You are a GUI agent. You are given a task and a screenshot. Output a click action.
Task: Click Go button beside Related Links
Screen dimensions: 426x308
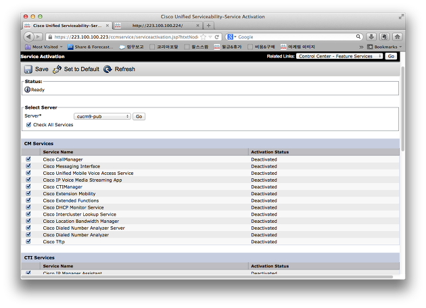point(391,56)
